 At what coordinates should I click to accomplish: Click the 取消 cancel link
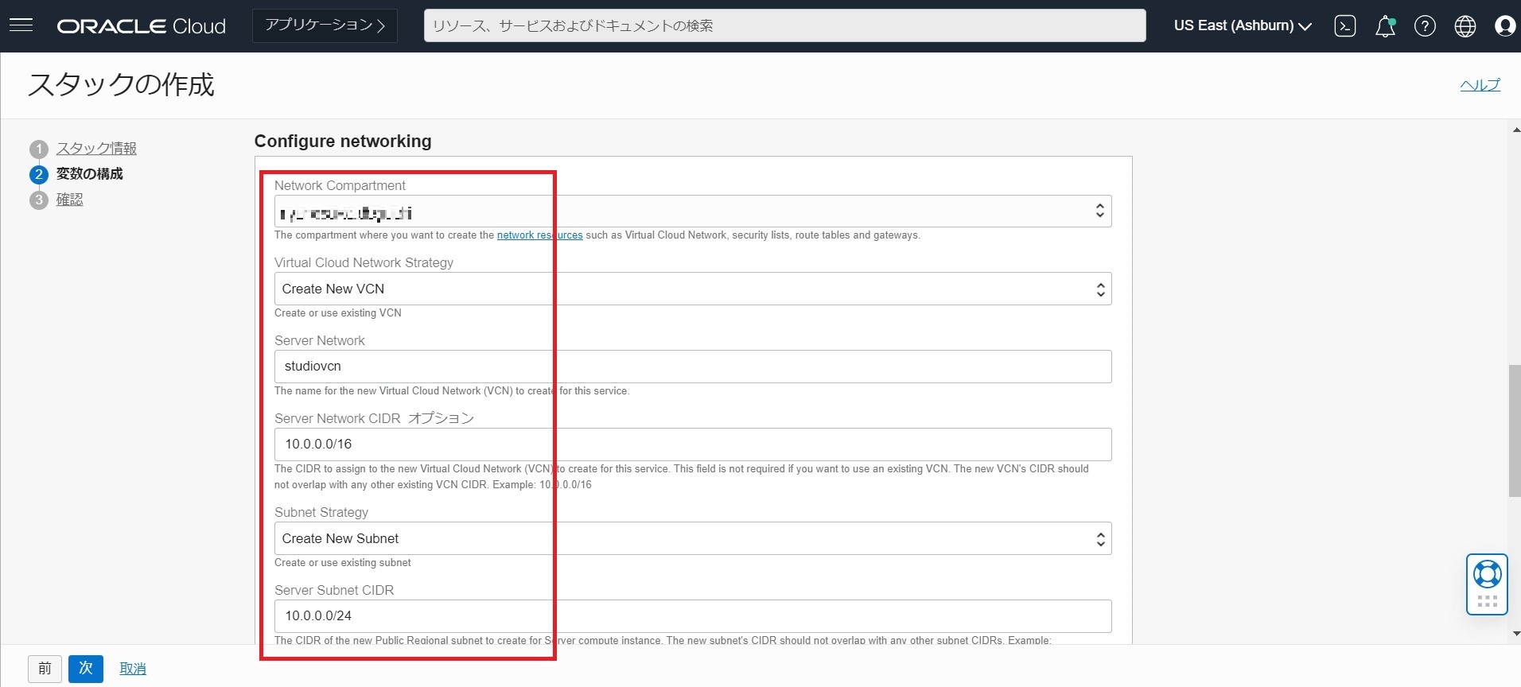(133, 669)
